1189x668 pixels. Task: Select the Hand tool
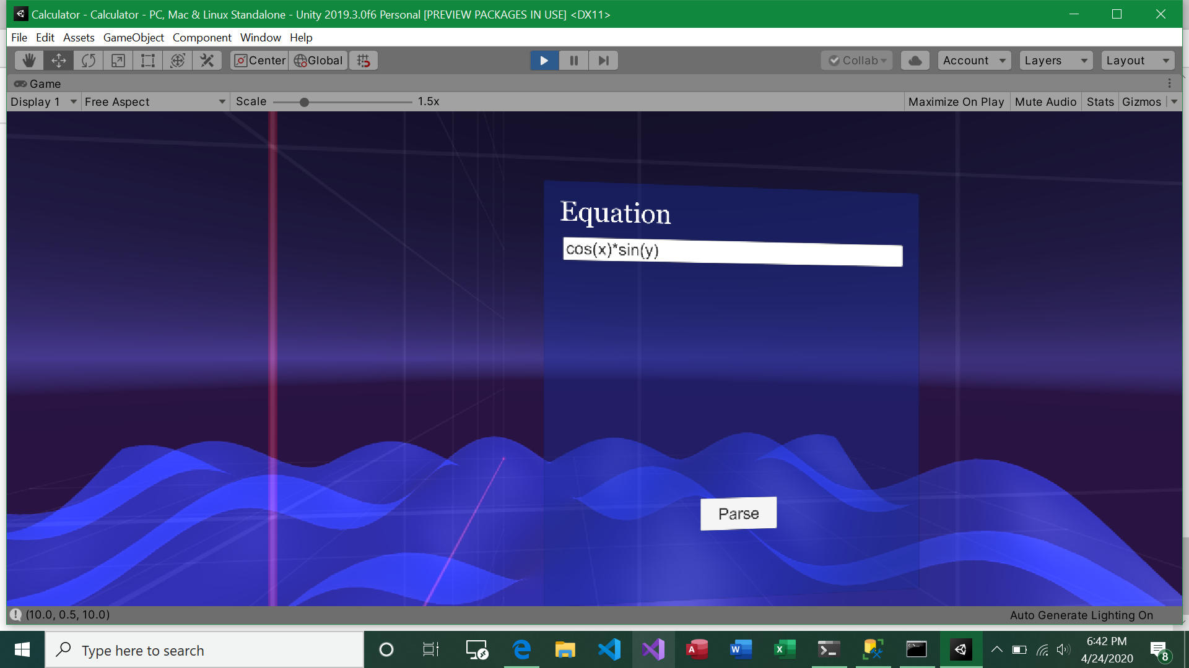coord(28,60)
